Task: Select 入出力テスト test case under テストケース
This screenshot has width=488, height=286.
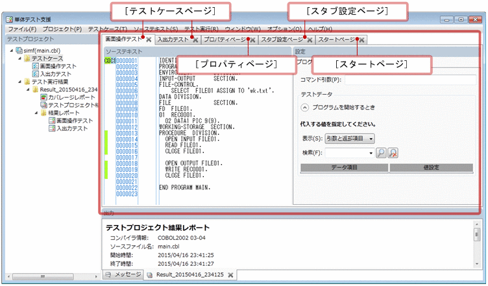Action: click(55, 74)
